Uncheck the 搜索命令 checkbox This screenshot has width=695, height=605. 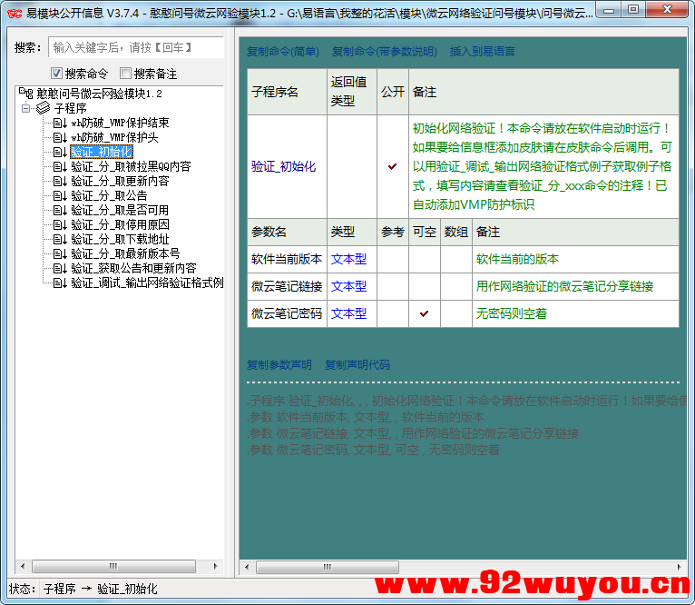click(56, 74)
